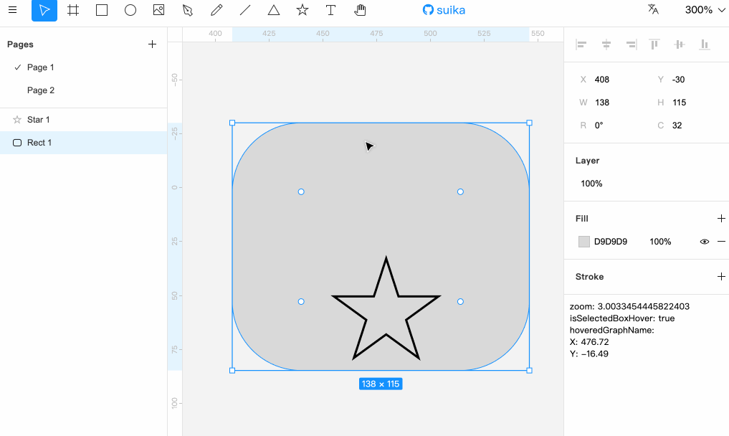
Task: Select the Ellipse tool
Action: pos(130,10)
